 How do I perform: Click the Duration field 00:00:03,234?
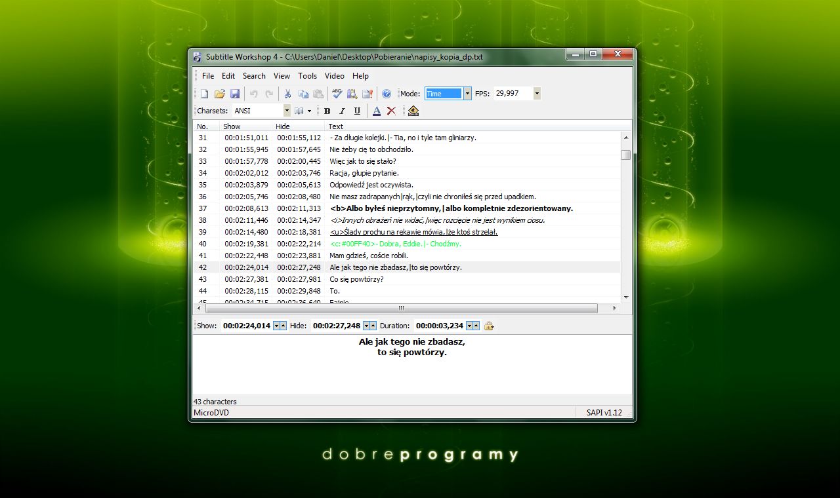pos(440,326)
